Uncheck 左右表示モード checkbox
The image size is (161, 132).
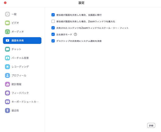pos(53,34)
